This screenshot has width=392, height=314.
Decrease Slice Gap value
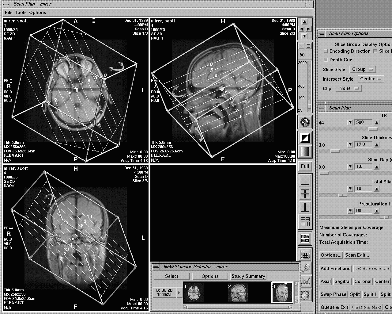pos(351,167)
